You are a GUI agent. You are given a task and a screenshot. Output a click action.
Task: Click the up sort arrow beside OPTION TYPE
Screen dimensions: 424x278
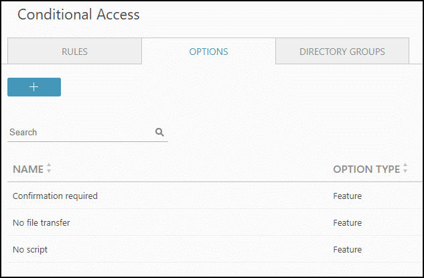(405, 165)
